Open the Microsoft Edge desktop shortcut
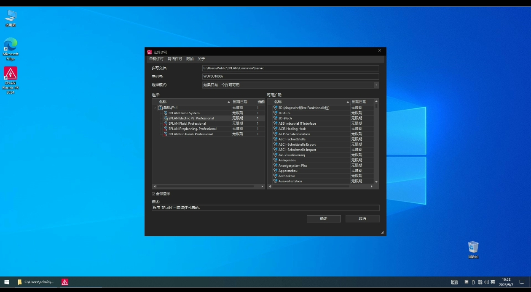The height and width of the screenshot is (292, 531). click(x=10, y=49)
